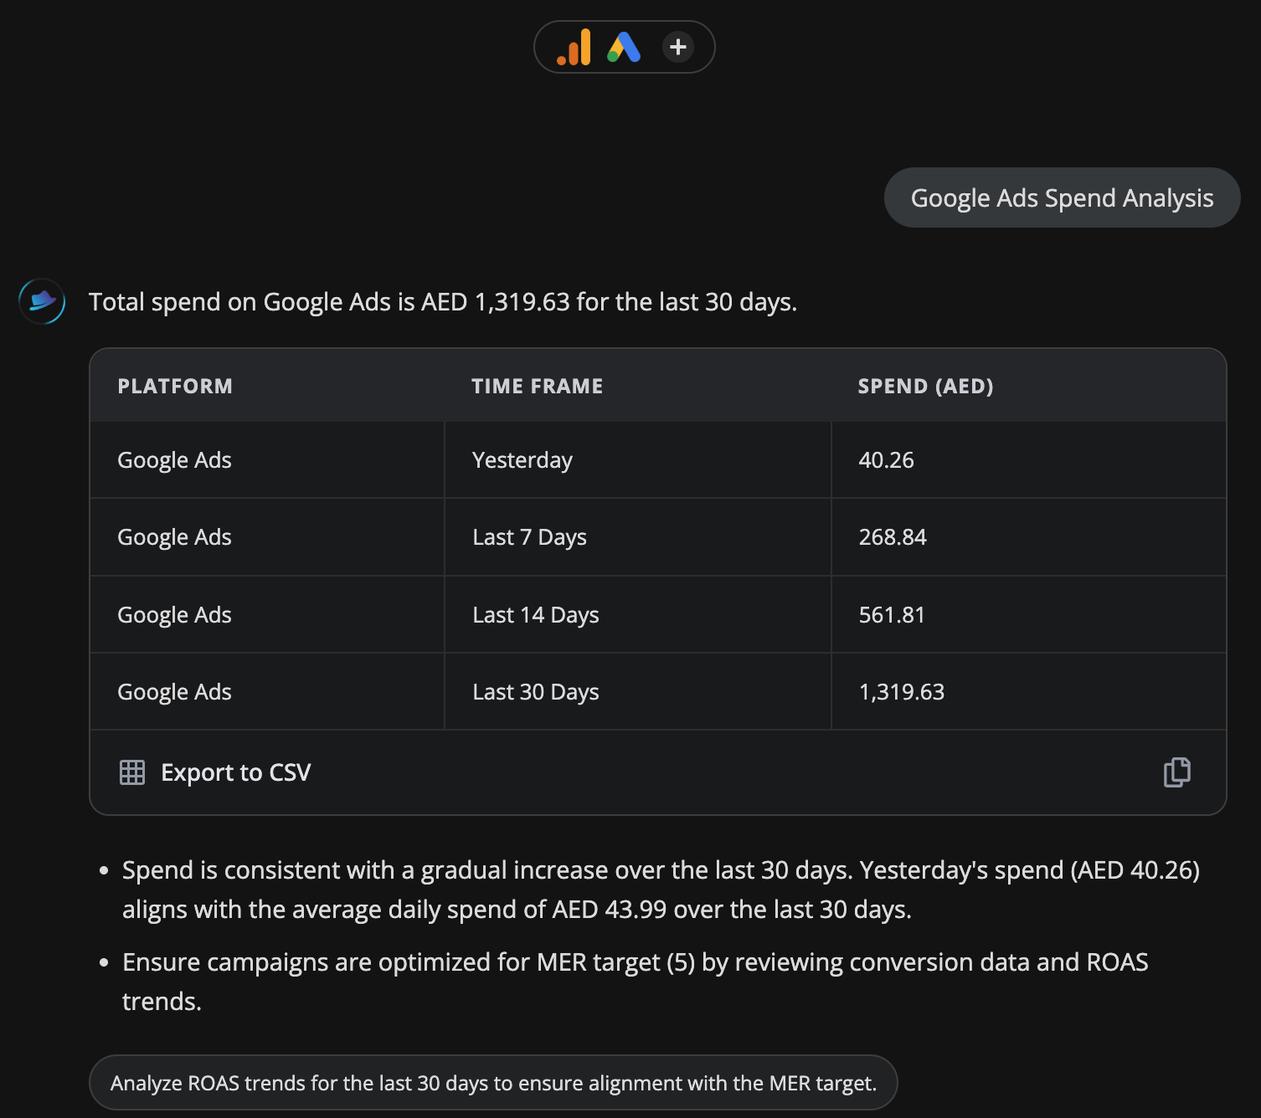Select the Last 7 Days cell
This screenshot has width=1261, height=1118.
(x=529, y=537)
